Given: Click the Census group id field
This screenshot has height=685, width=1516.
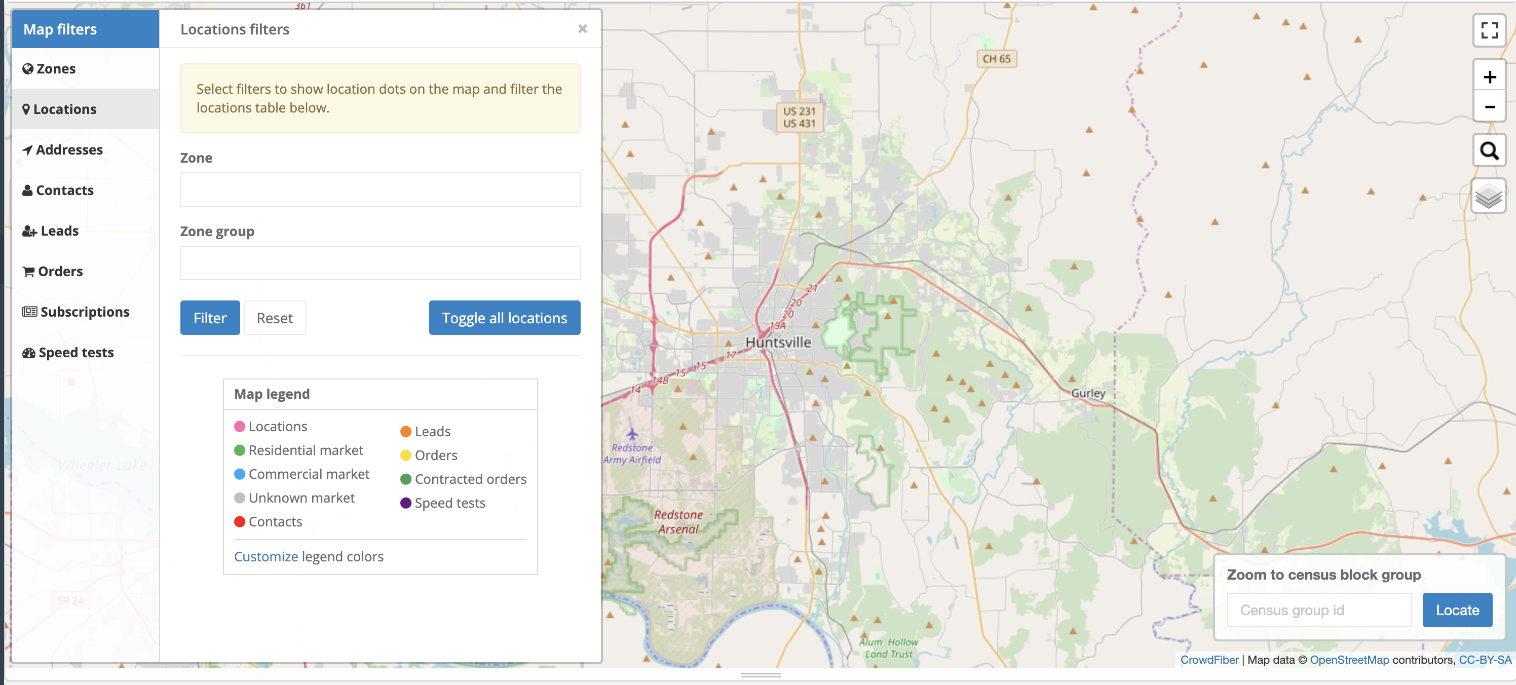Looking at the screenshot, I should [x=1318, y=610].
